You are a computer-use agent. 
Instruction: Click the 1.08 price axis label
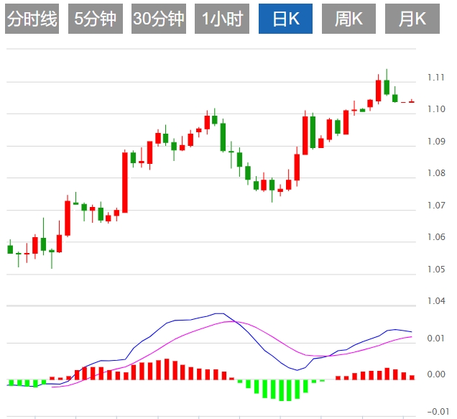(436, 173)
